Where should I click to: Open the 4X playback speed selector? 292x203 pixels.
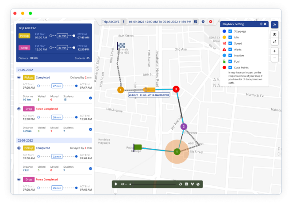coord(124,184)
